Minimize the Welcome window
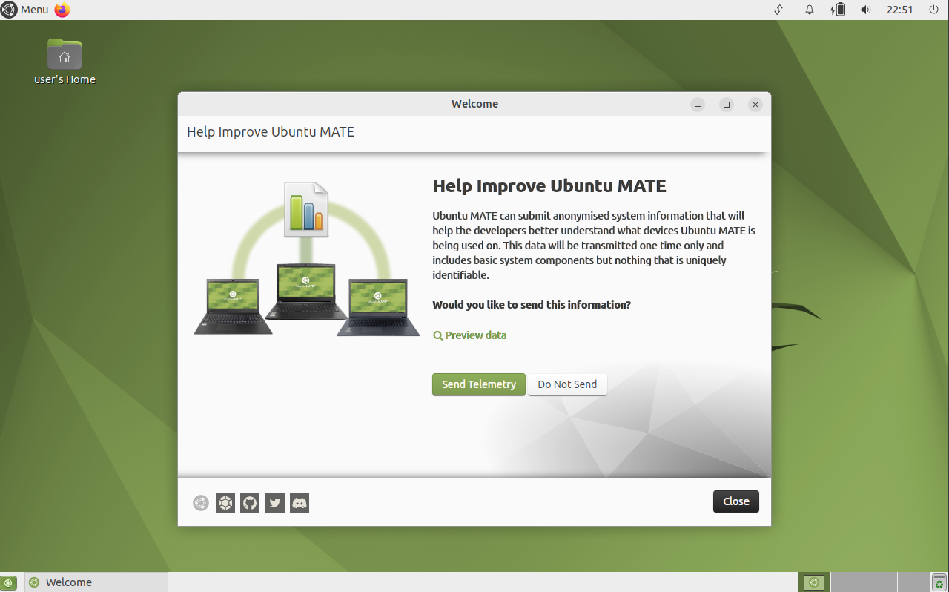Image resolution: width=949 pixels, height=592 pixels. [698, 105]
